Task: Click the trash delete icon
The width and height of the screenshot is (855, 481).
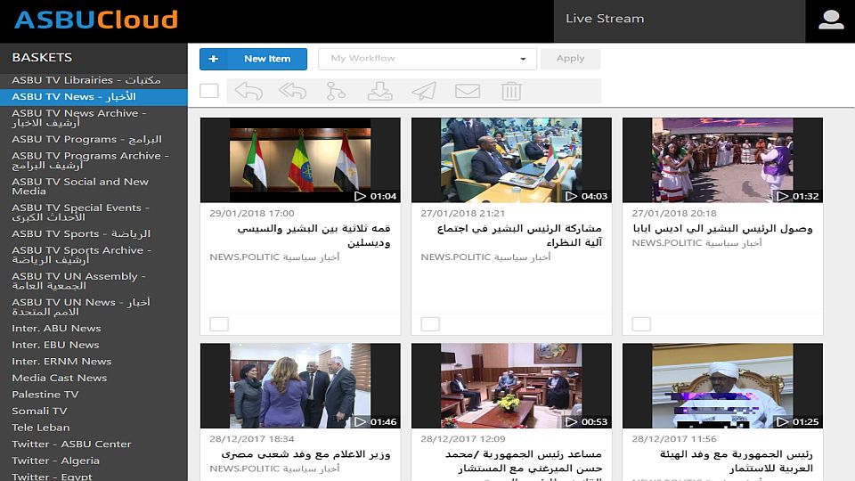Action: coord(511,91)
